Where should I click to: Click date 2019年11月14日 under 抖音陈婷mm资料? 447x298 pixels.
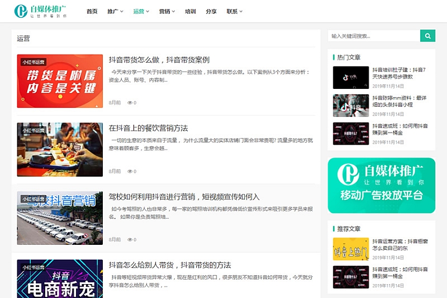coord(388,114)
